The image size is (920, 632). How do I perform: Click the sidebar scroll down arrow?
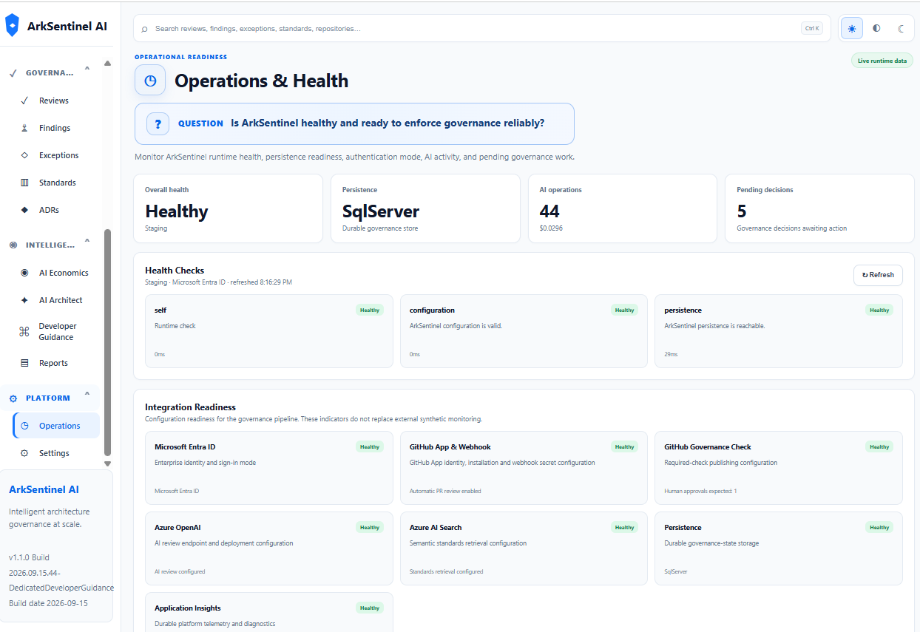coord(107,463)
